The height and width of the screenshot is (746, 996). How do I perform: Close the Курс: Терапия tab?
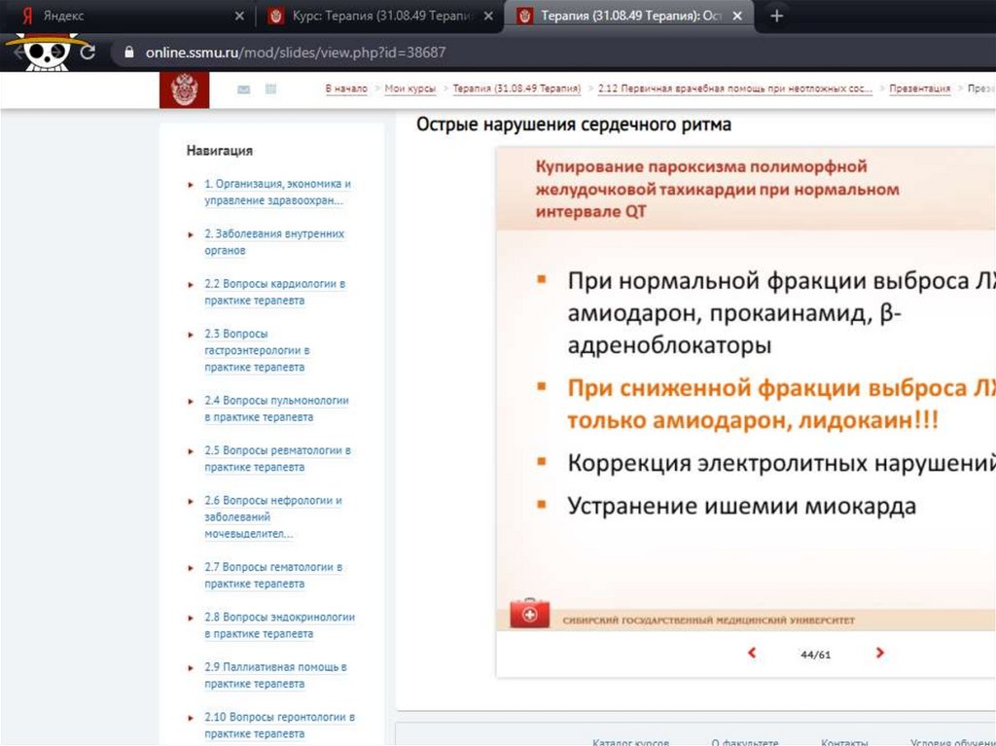pos(488,16)
